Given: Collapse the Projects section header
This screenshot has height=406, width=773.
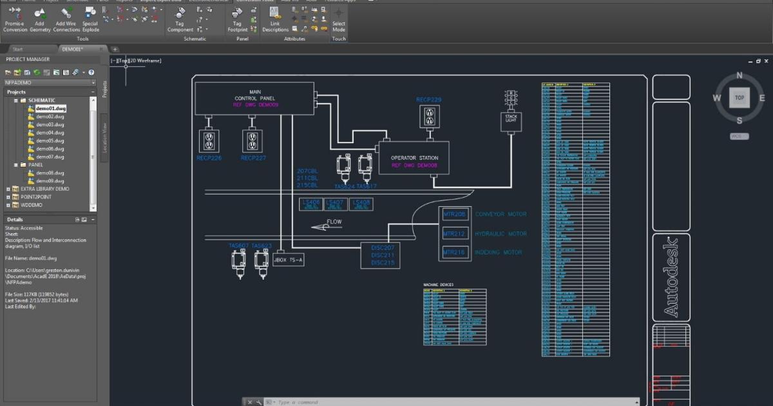Looking at the screenshot, I should 92,91.
